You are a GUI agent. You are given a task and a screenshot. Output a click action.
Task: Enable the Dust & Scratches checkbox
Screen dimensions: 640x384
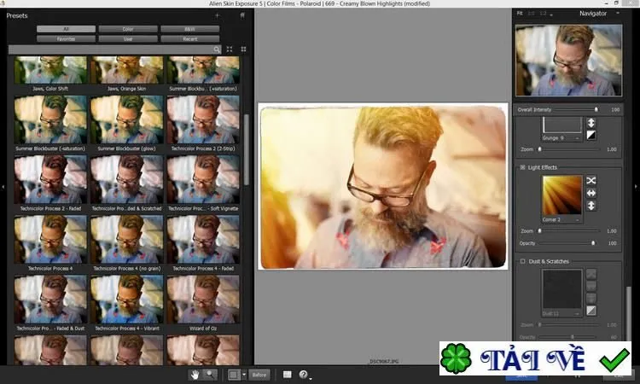click(522, 261)
